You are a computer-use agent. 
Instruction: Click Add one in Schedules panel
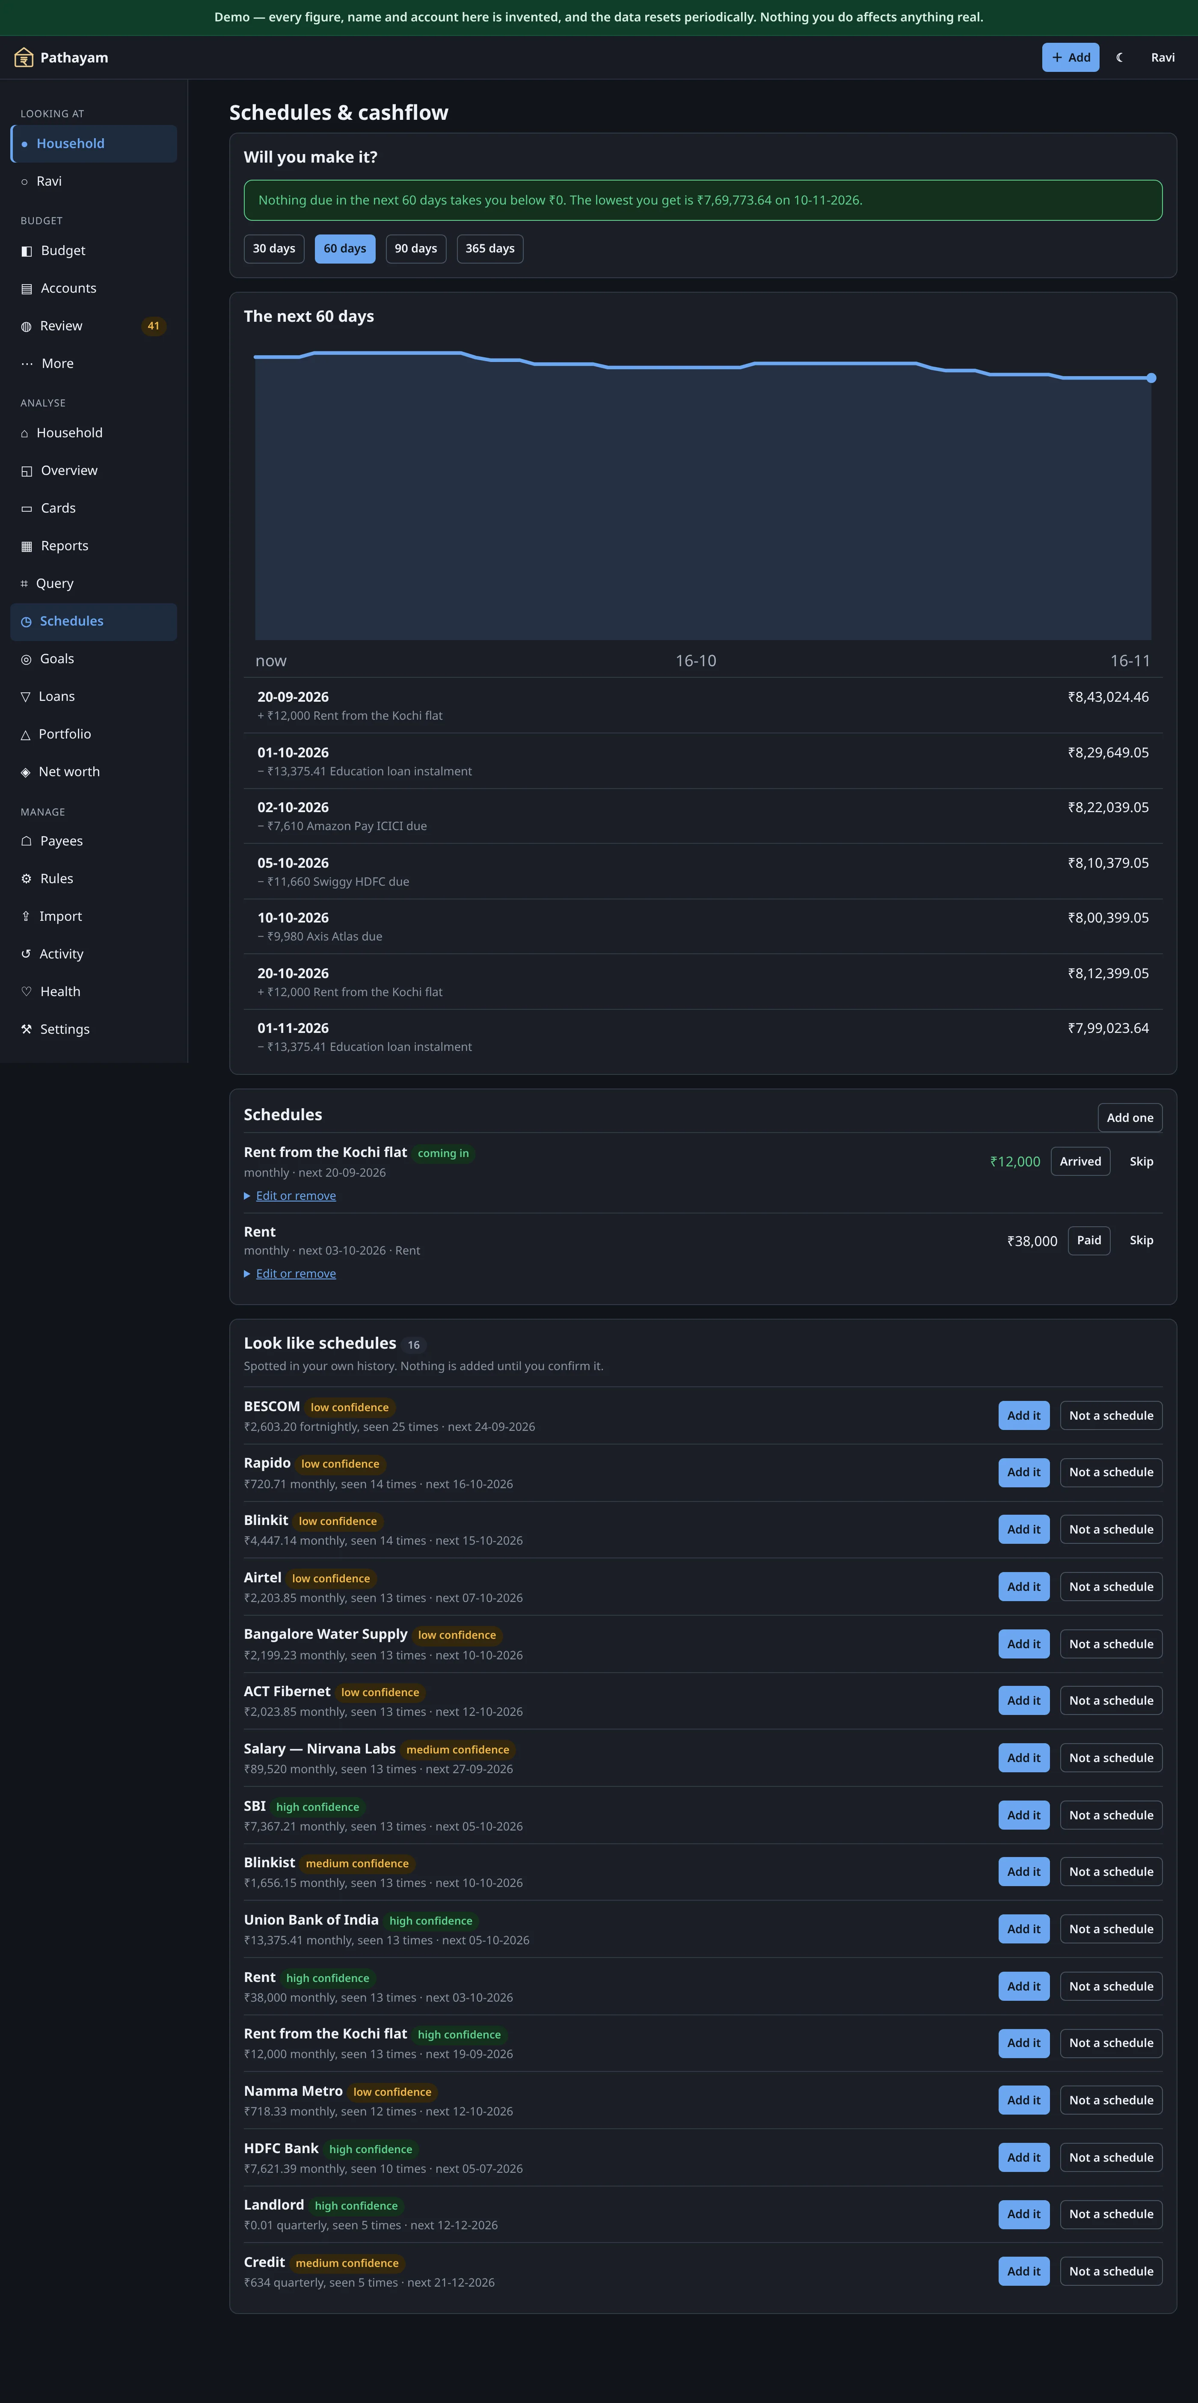tap(1130, 1118)
